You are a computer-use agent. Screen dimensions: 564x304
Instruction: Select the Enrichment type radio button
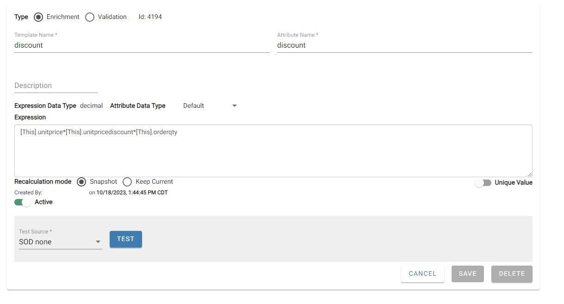(x=38, y=17)
